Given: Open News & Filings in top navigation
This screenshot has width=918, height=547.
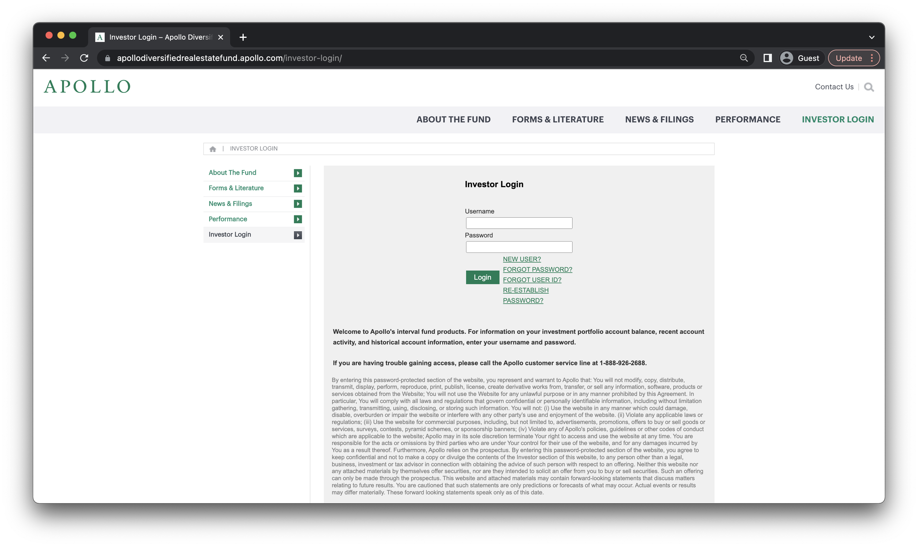Looking at the screenshot, I should [659, 119].
